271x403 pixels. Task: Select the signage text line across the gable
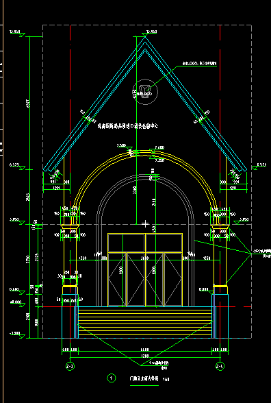pos(128,126)
